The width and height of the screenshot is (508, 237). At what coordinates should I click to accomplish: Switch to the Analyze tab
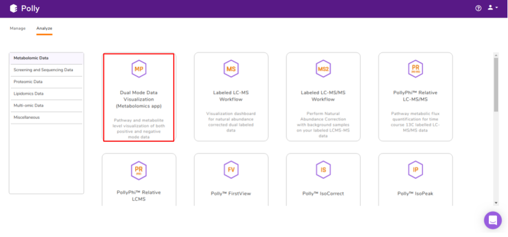click(x=44, y=28)
